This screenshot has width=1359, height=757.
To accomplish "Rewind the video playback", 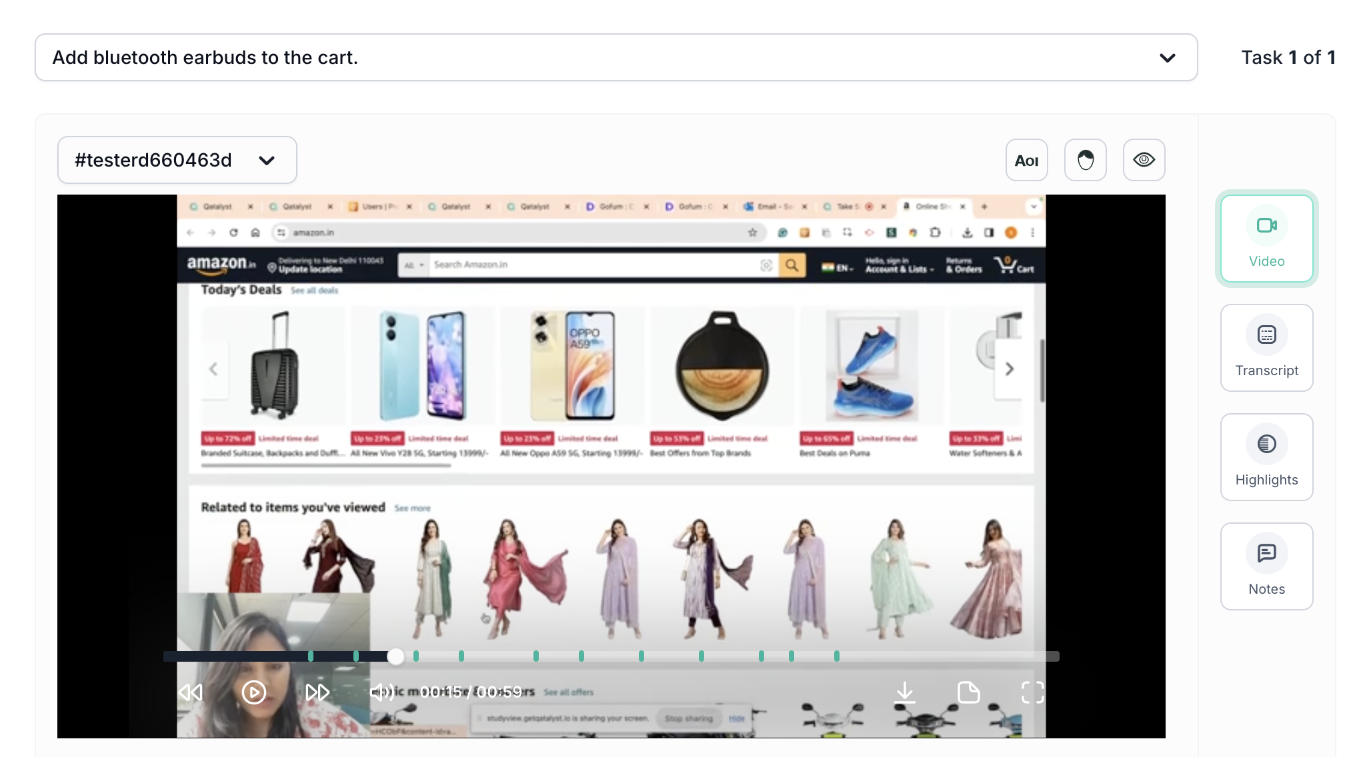I will click(x=190, y=692).
